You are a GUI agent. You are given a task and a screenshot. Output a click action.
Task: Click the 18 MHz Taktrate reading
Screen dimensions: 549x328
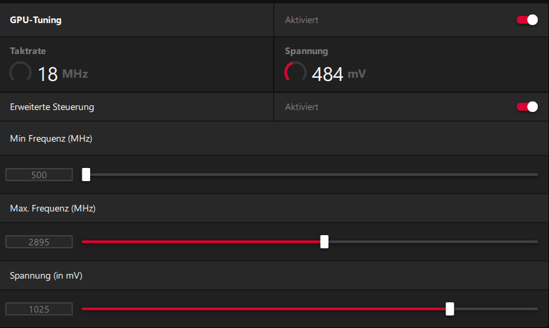point(62,74)
